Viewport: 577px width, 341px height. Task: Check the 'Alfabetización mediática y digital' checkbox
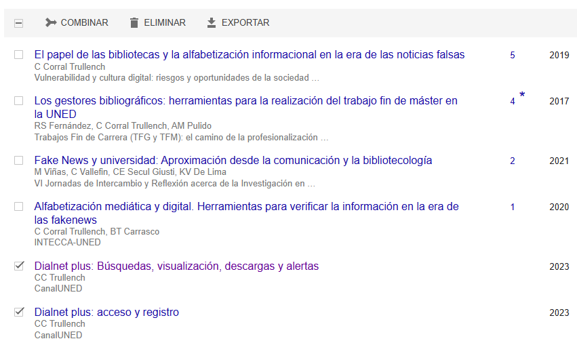pyautogui.click(x=19, y=207)
